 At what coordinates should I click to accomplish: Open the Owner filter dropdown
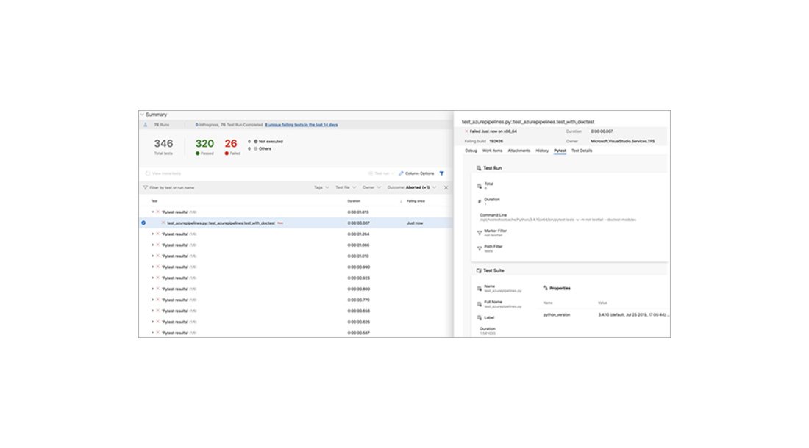click(371, 187)
